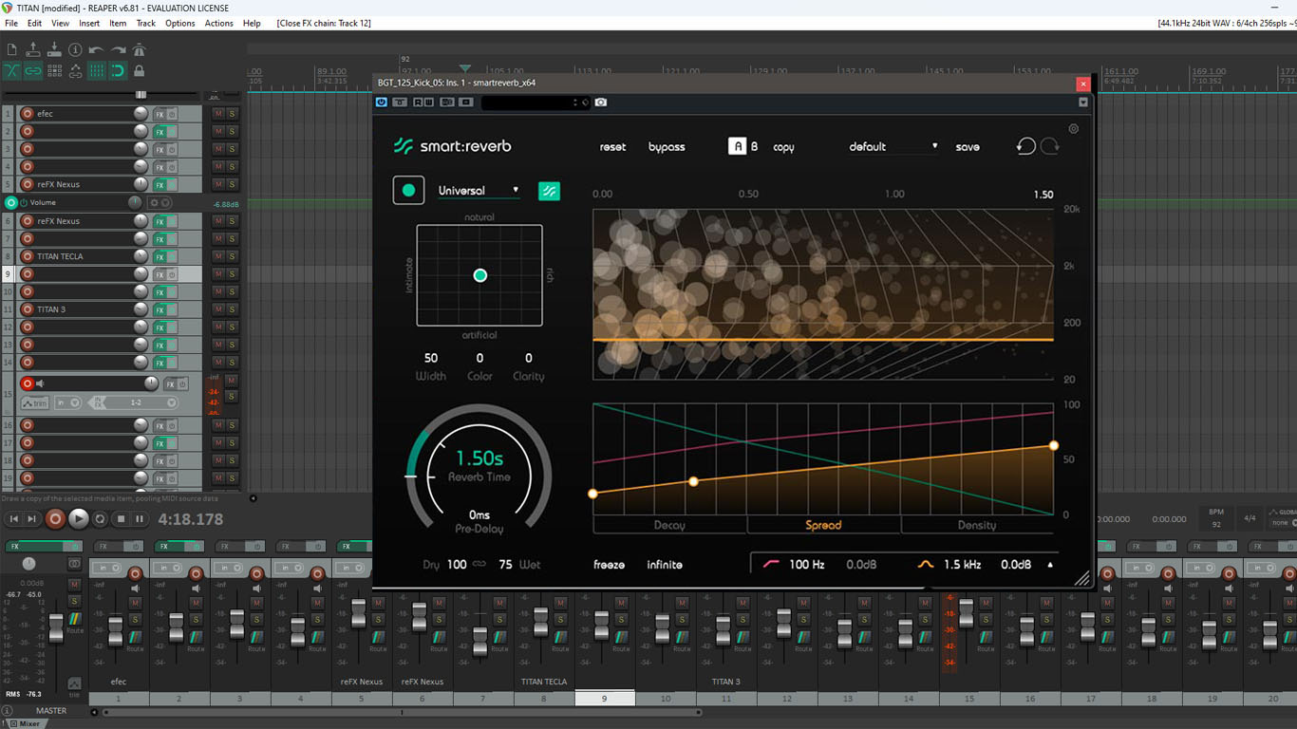The width and height of the screenshot is (1297, 729).
Task: Open the Edit menu
Action: click(34, 23)
